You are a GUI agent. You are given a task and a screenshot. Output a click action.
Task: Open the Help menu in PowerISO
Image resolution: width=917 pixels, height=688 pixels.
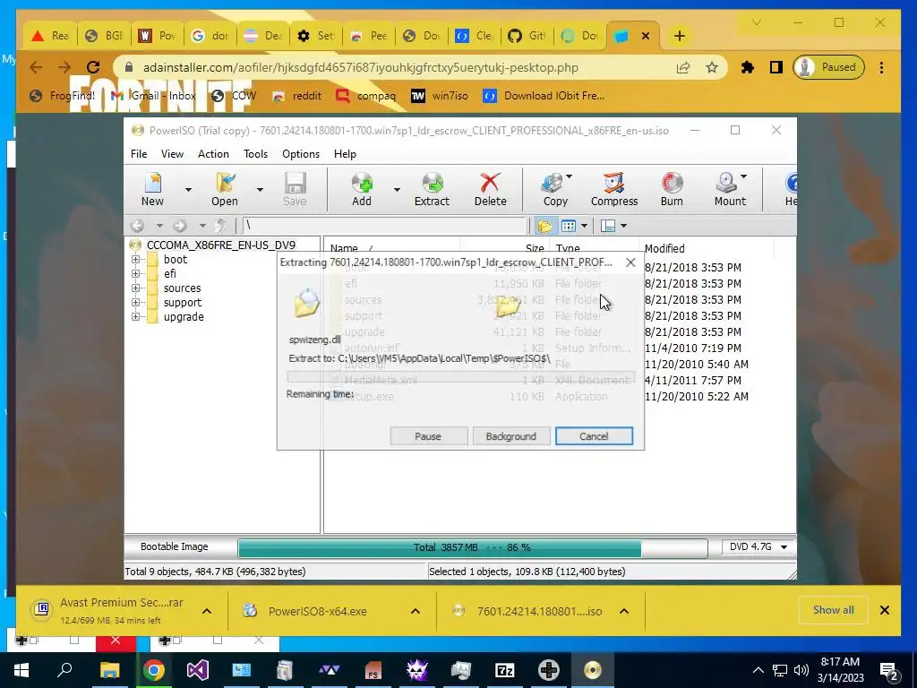tap(345, 154)
